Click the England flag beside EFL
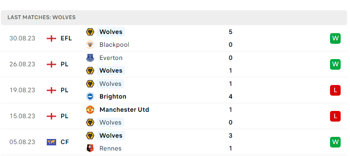The width and height of the screenshot is (350, 156). (x=51, y=38)
